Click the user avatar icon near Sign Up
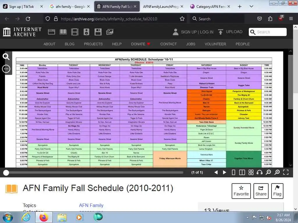Viewport: 298px width, 223px height. pos(175,32)
